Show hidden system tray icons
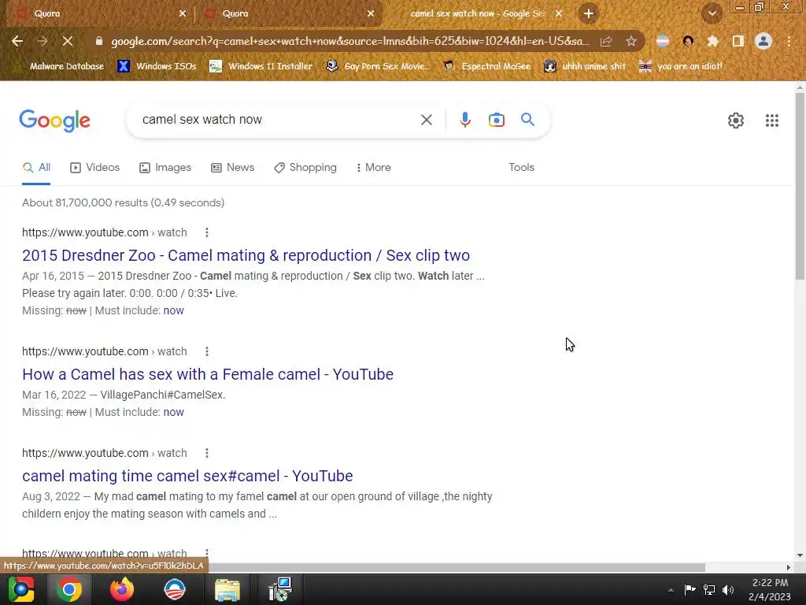The image size is (806, 605). coord(671,589)
